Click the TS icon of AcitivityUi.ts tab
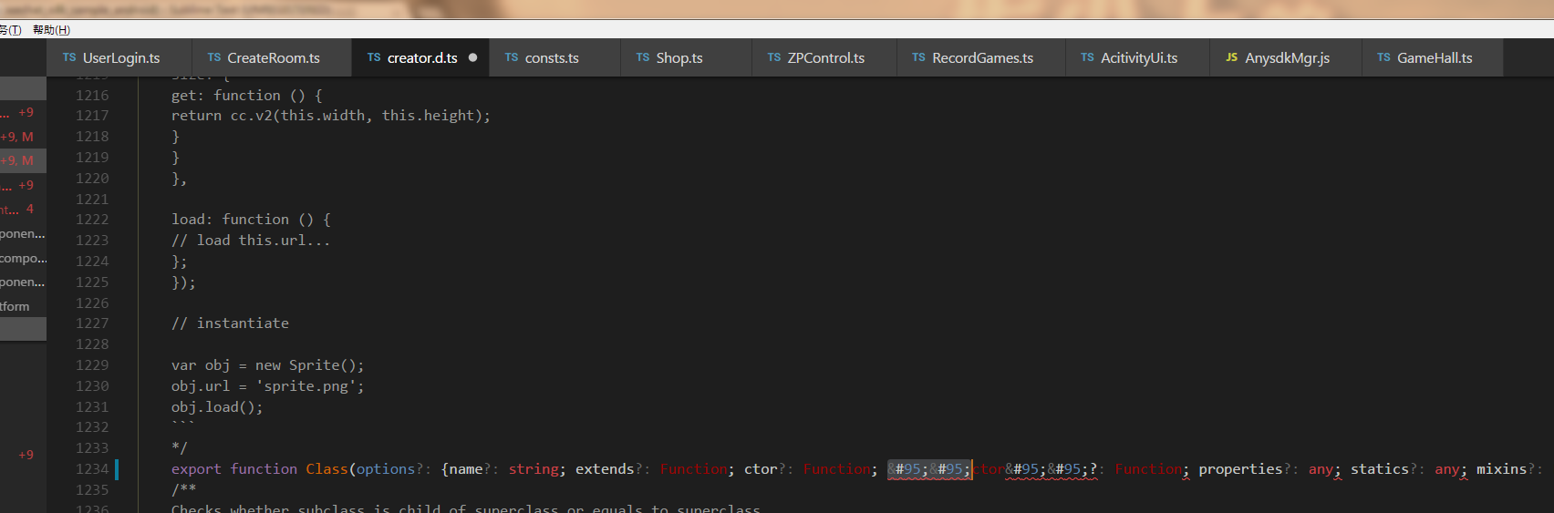The width and height of the screenshot is (1554, 513). [x=1087, y=57]
